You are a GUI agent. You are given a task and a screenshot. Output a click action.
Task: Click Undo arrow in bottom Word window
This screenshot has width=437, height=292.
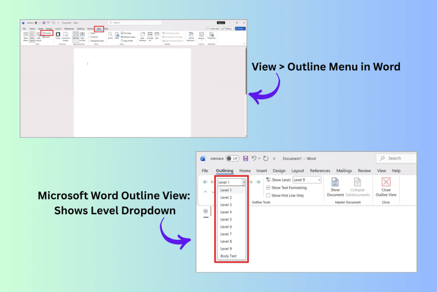pyautogui.click(x=254, y=158)
